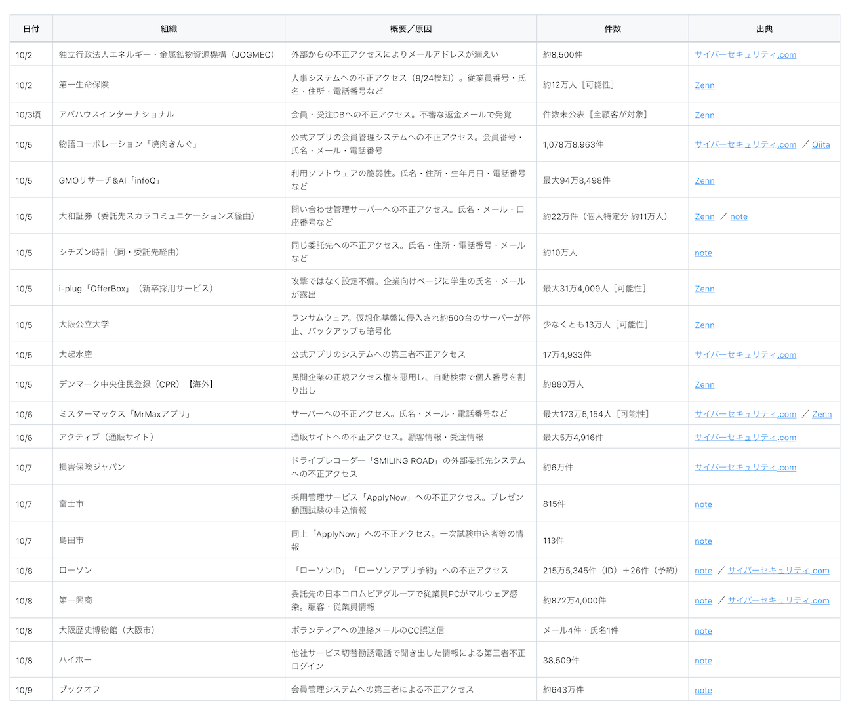Image resolution: width=850 pixels, height=715 pixels.
Task: Select the cell 最大94万8,498件
Action: pos(613,180)
